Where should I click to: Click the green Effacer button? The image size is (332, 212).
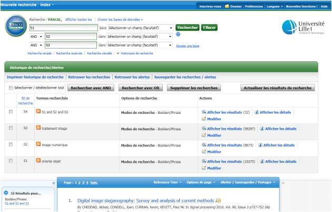click(x=209, y=27)
